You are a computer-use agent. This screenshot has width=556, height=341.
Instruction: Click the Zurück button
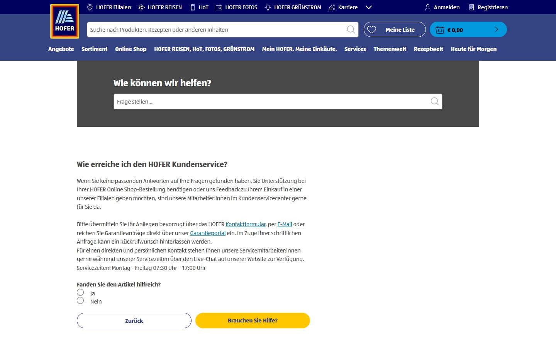click(x=134, y=321)
